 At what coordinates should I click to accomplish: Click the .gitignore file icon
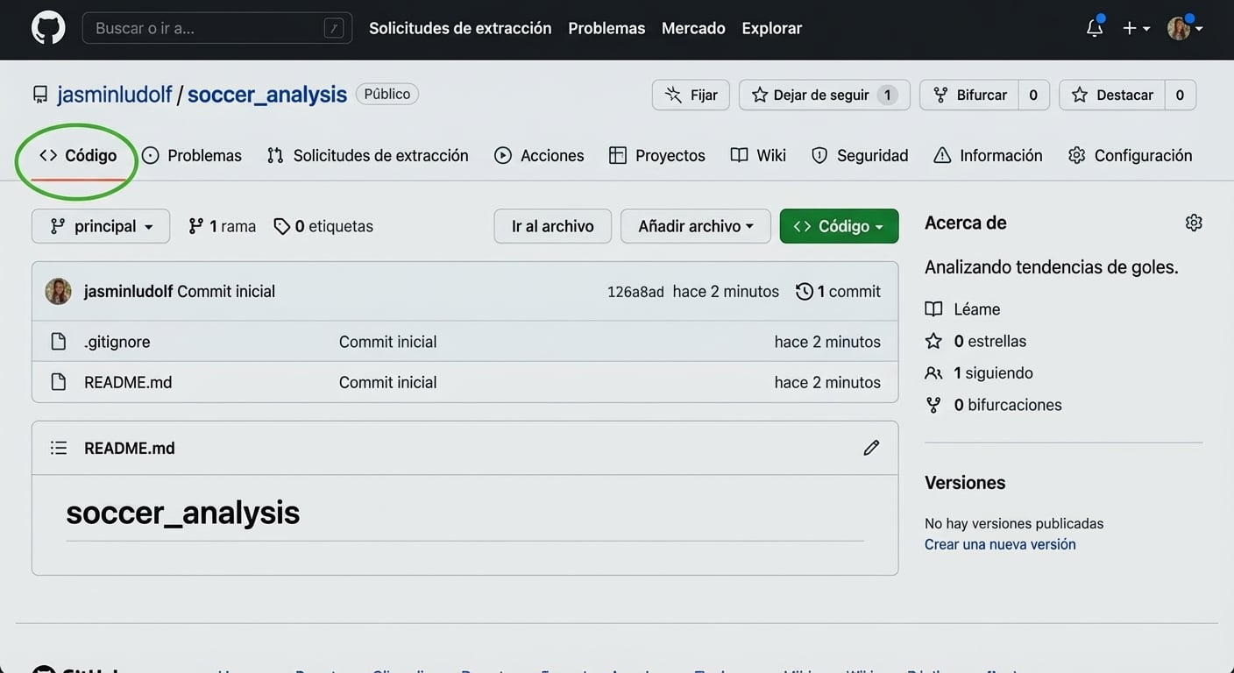59,342
